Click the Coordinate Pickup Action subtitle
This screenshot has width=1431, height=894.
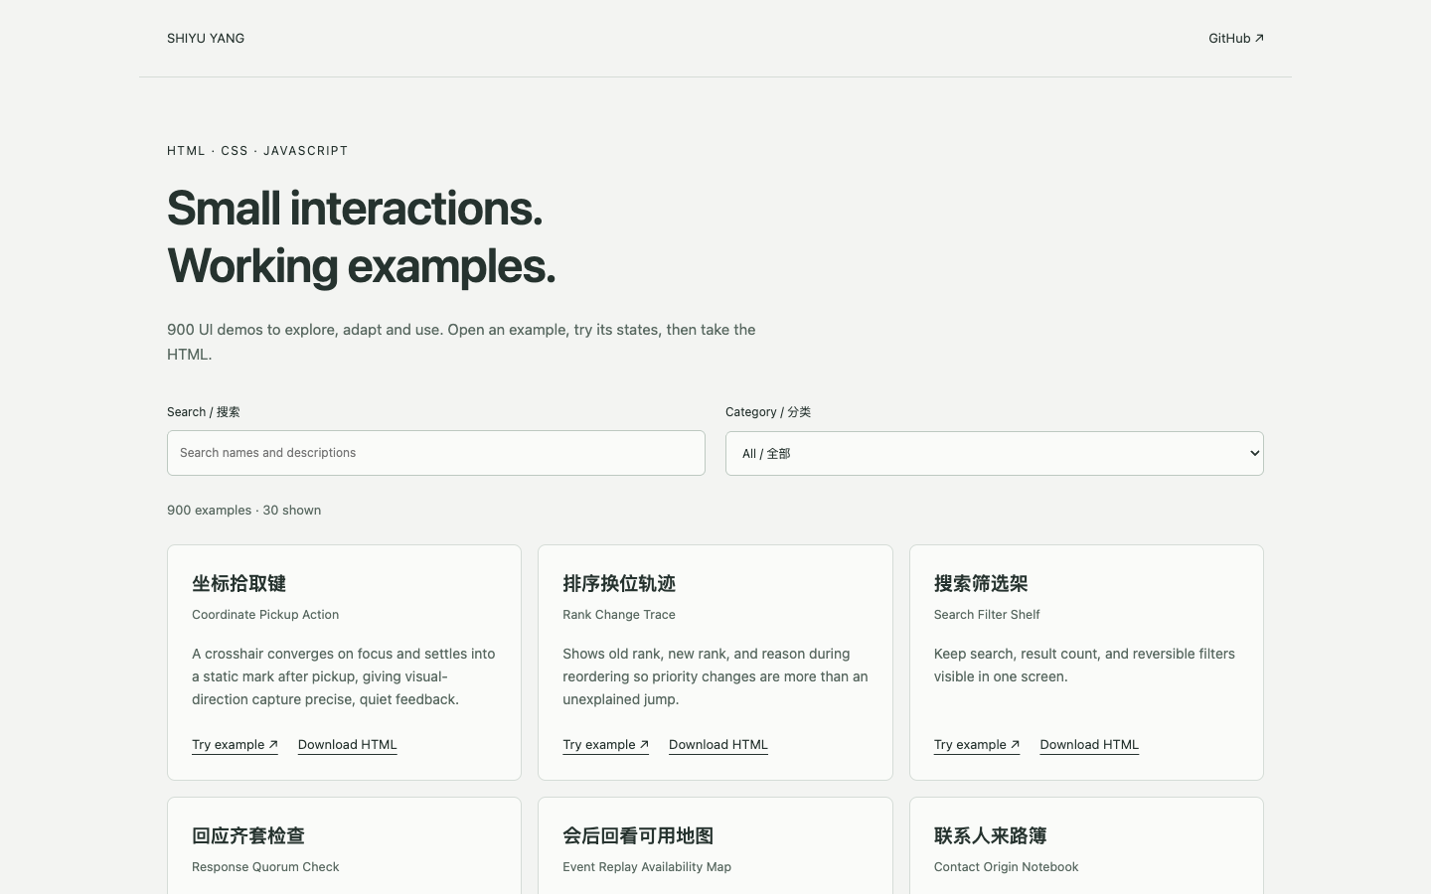265,615
